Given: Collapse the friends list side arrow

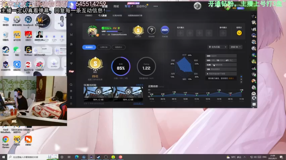Looking at the screenshot, I should (x=250, y=59).
